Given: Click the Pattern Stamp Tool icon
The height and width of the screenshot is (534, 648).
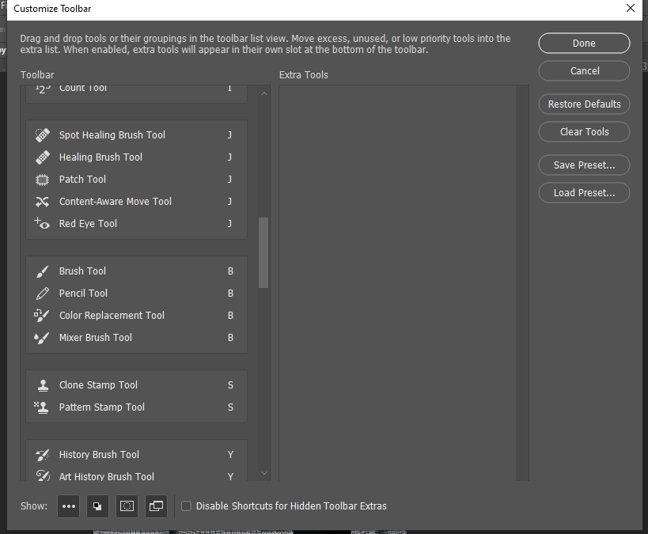Looking at the screenshot, I should point(42,407).
